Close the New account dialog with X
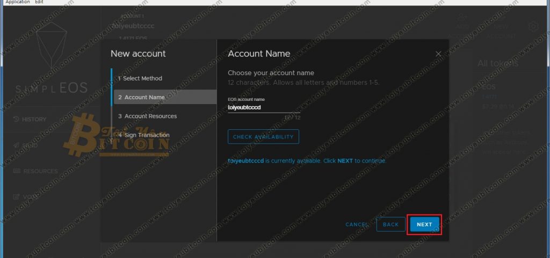This screenshot has width=550, height=258. tap(438, 54)
